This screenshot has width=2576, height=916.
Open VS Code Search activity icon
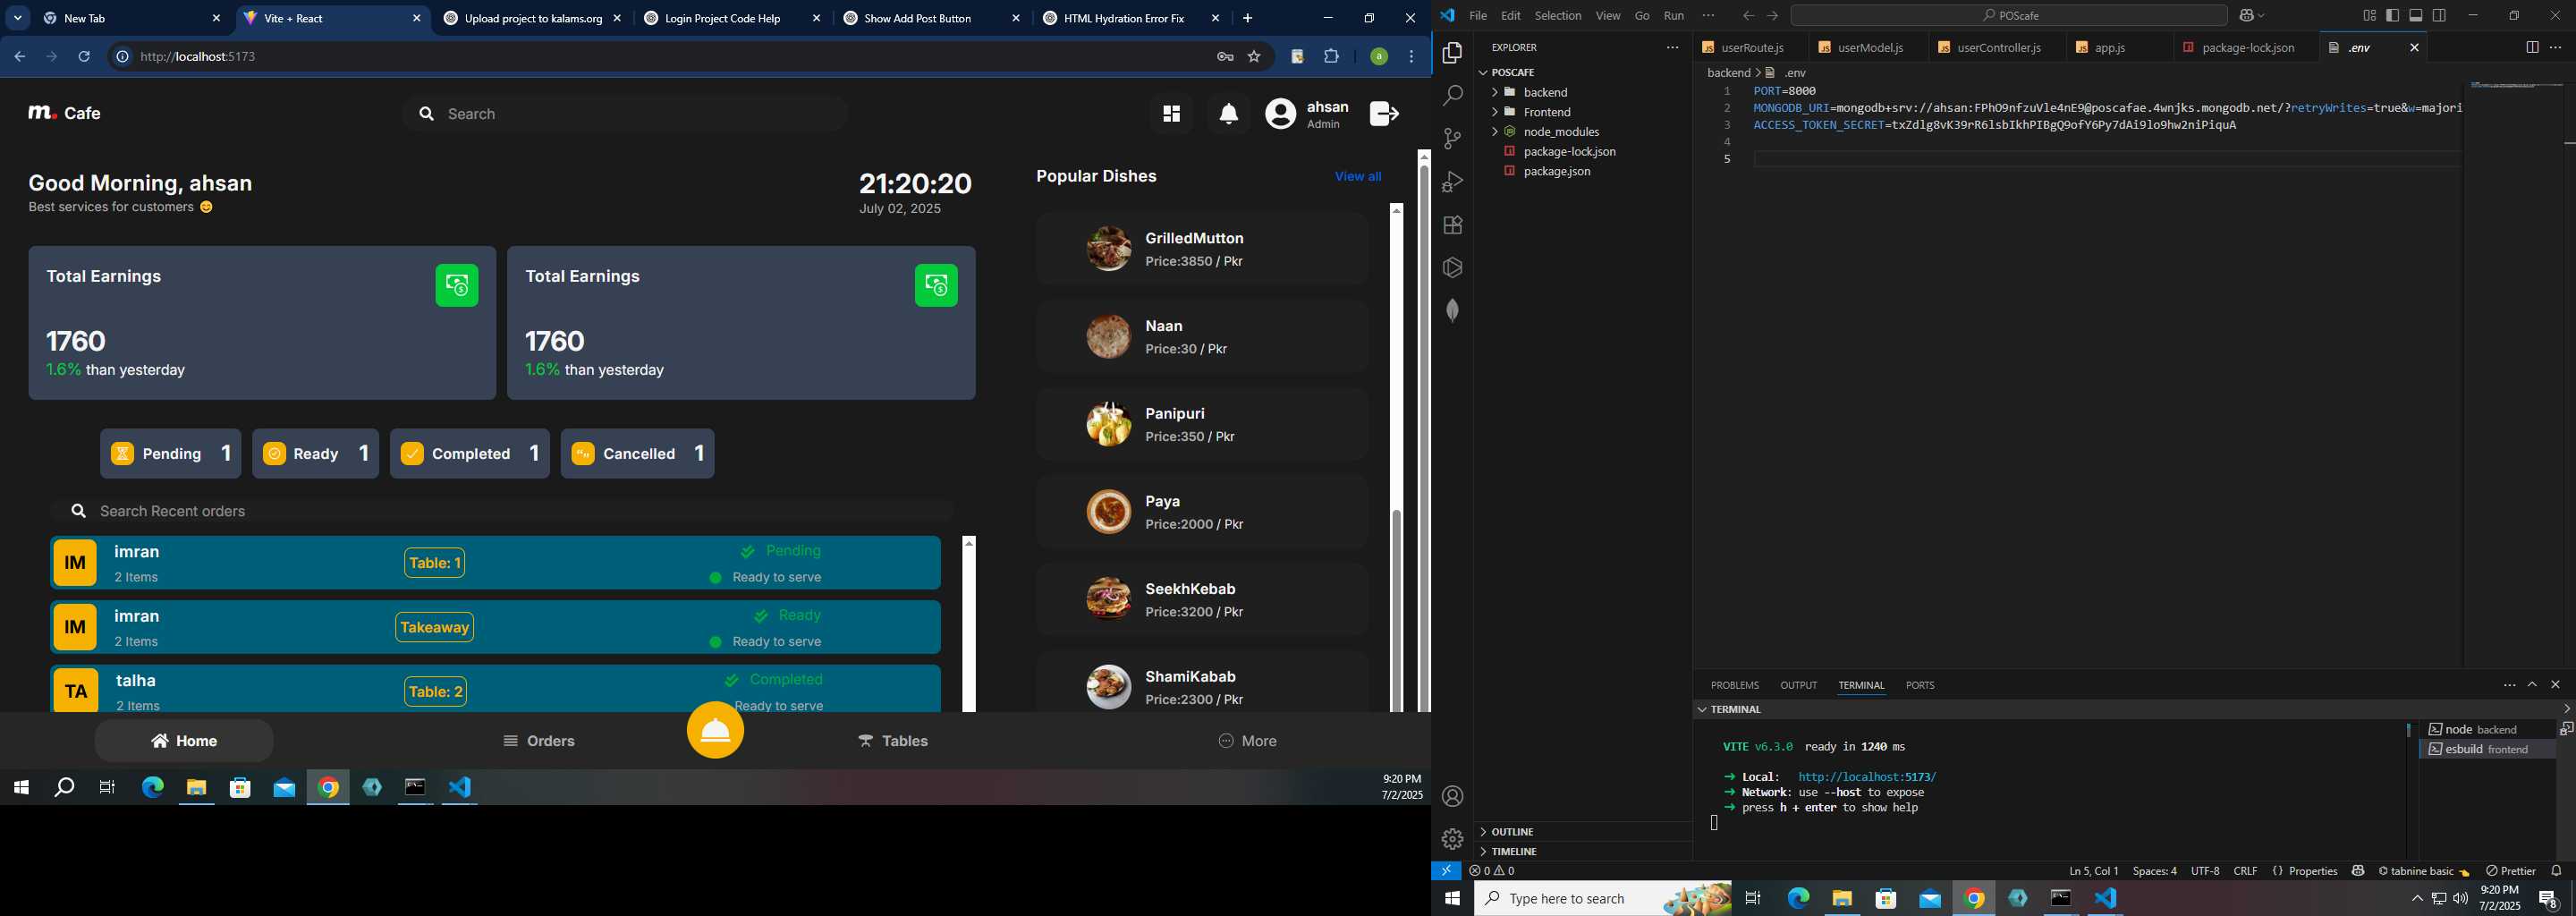pos(1452,95)
